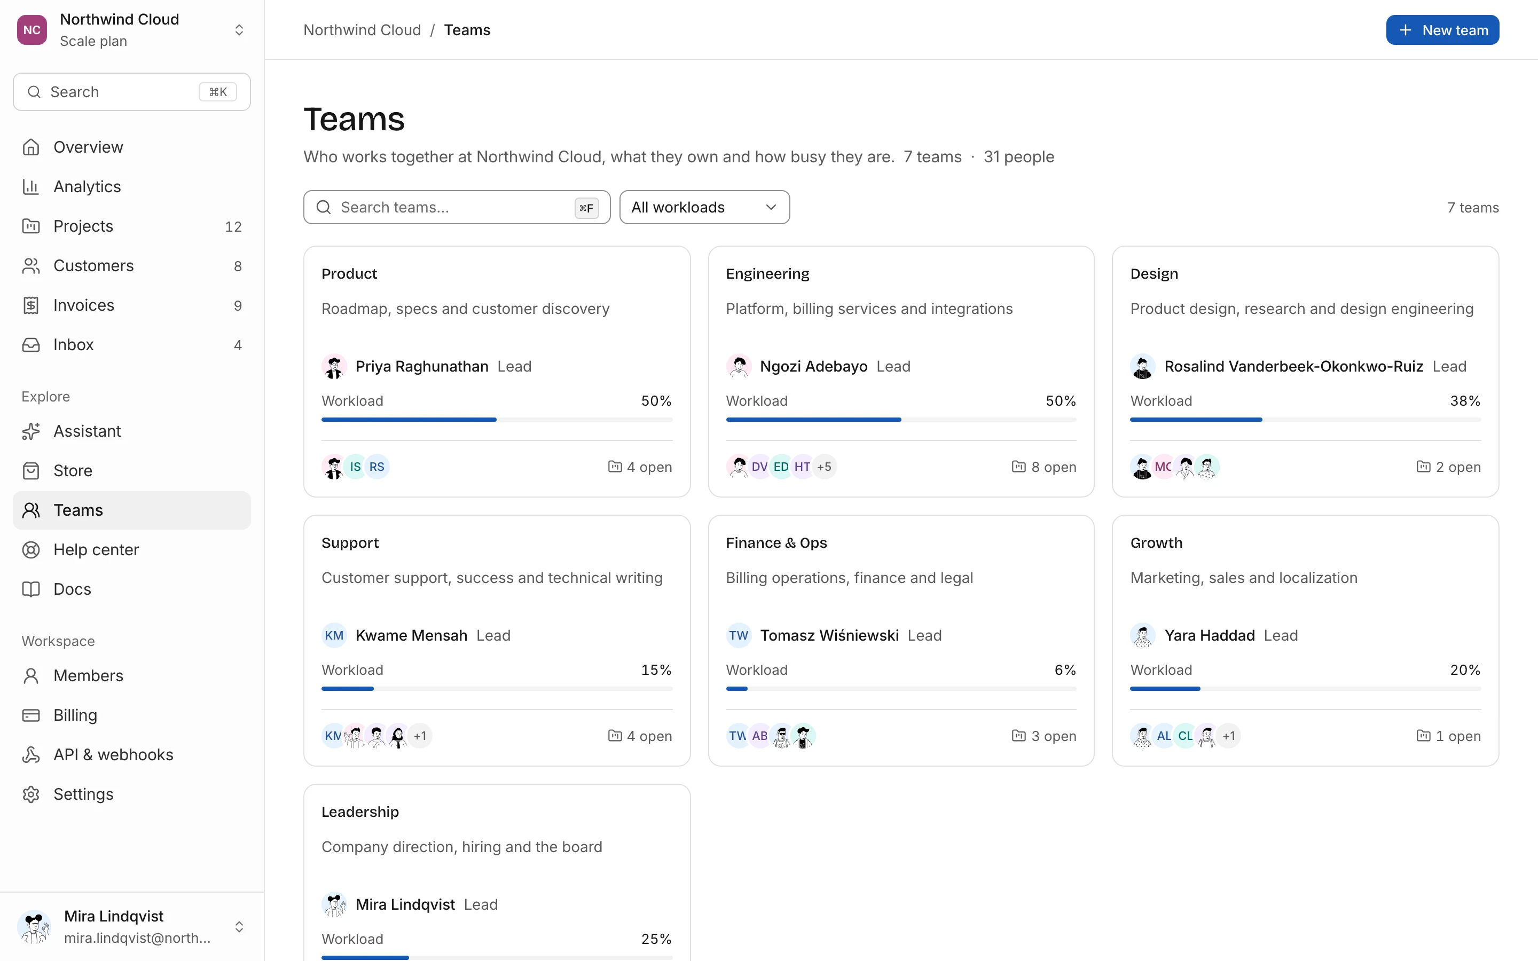Click the Engineering +5 members badge
This screenshot has width=1538, height=961.
click(825, 467)
